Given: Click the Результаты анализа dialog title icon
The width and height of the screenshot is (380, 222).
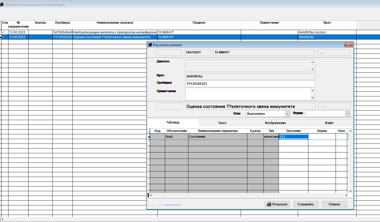Looking at the screenshot, I should pos(150,45).
